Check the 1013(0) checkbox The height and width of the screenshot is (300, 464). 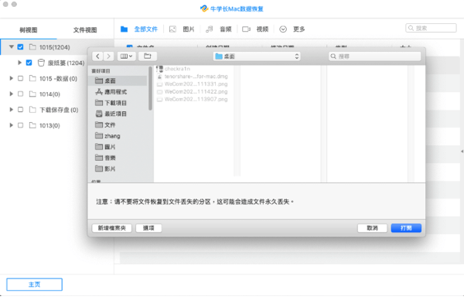[x=20, y=125]
